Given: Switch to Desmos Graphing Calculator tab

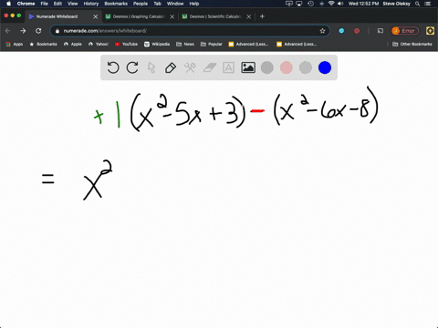Looking at the screenshot, I should [x=140, y=16].
